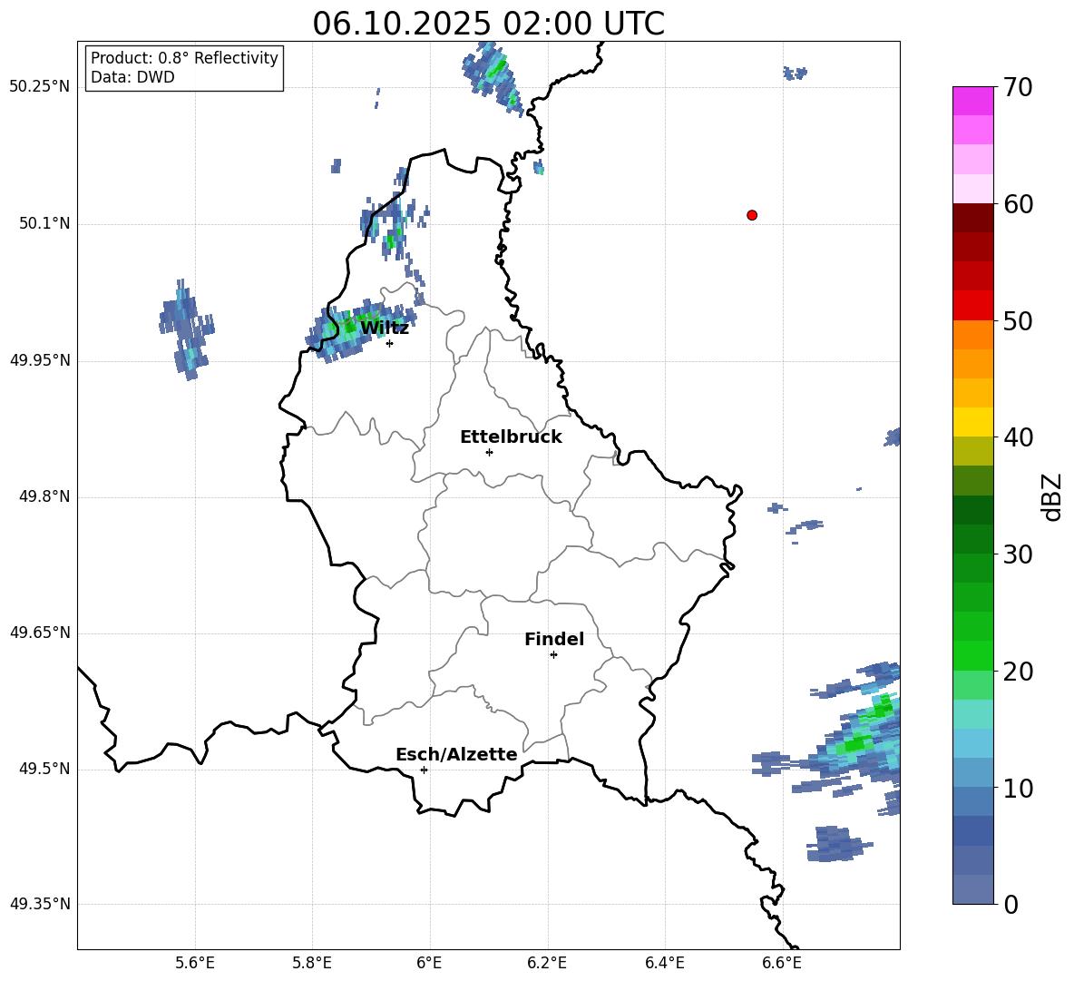The width and height of the screenshot is (1074, 981).
Task: Click the 6.2°E longitude label
Action: 547,963
